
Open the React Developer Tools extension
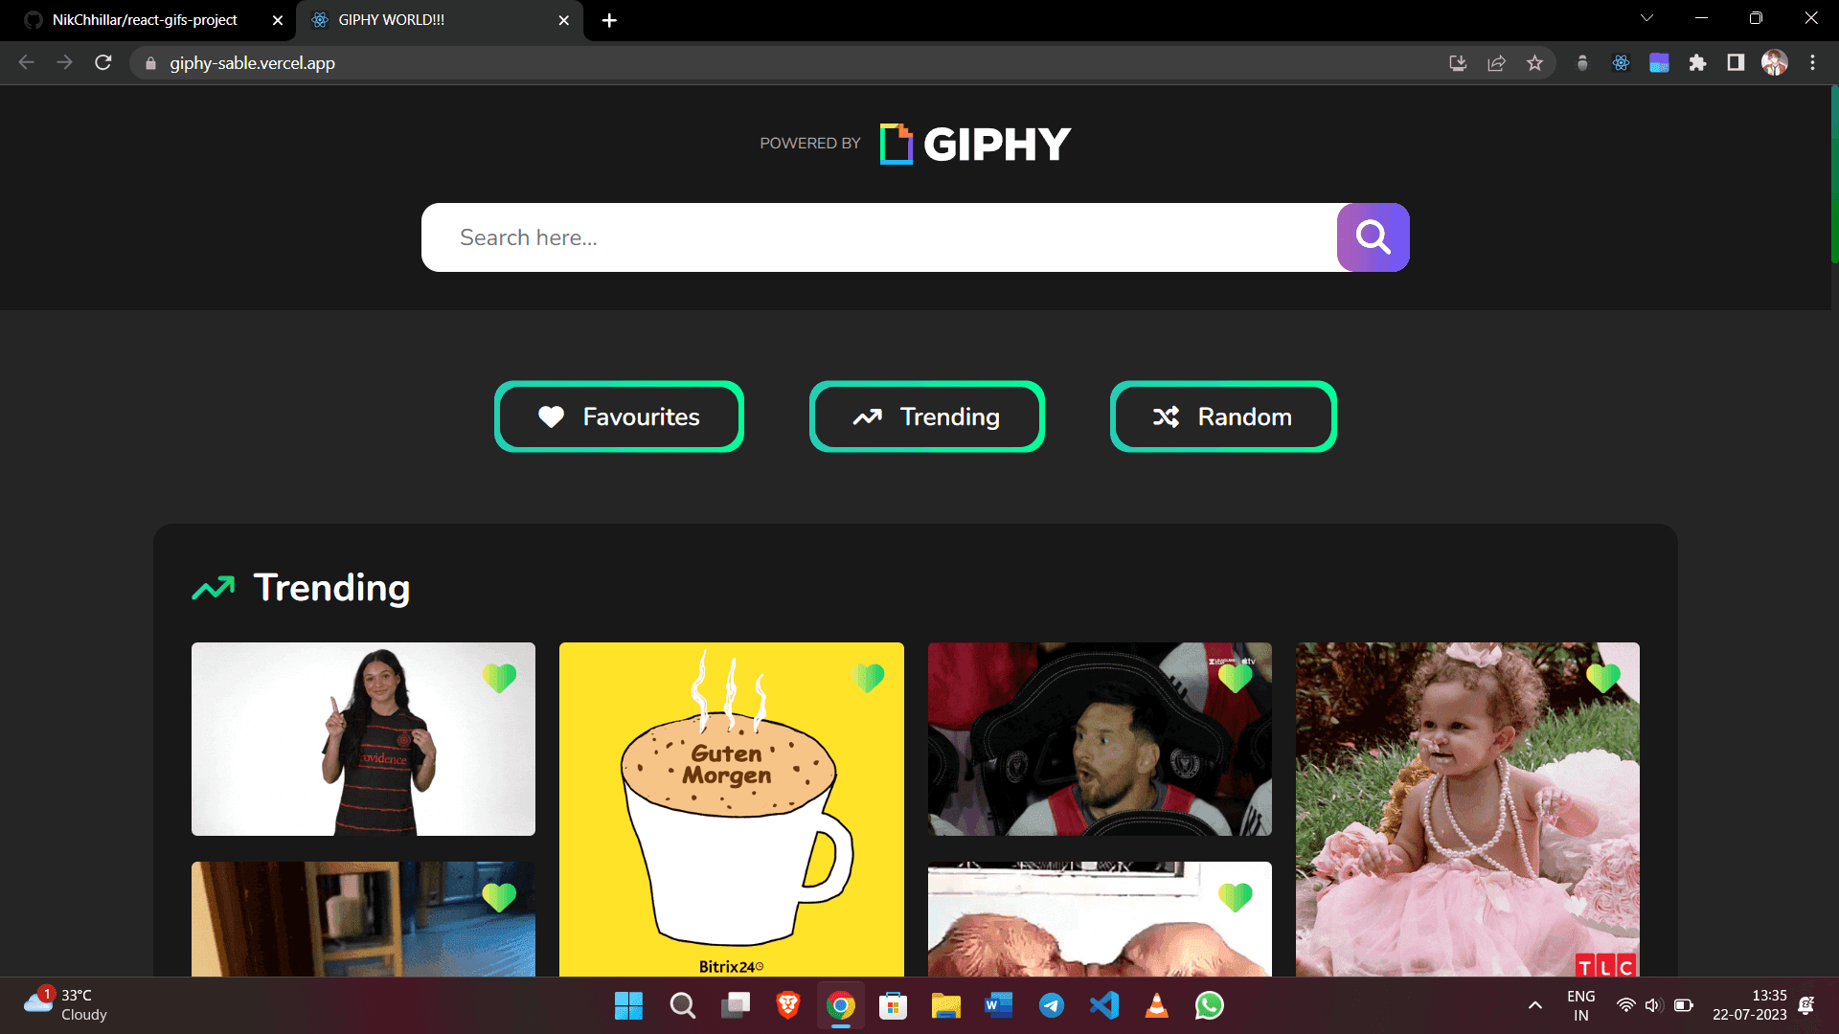click(1621, 63)
